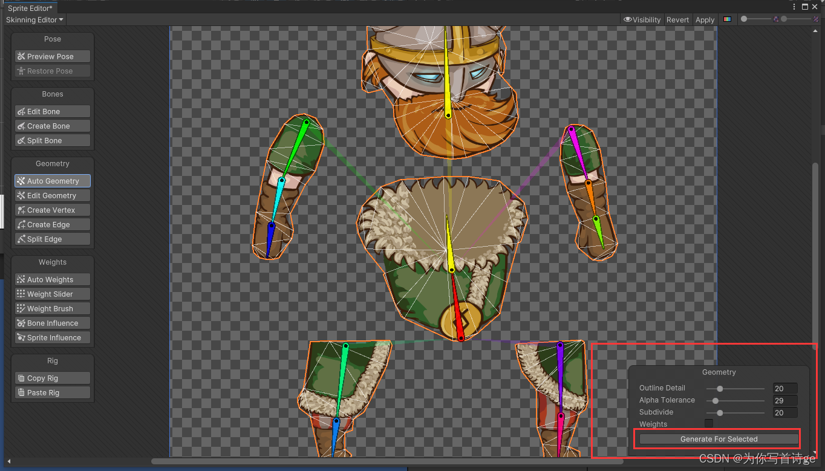
Task: Select the Split Bone tool
Action: point(53,140)
